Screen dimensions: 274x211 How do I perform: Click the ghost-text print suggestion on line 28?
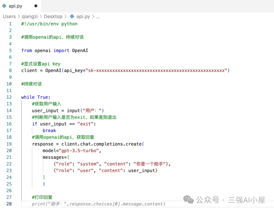98,204
